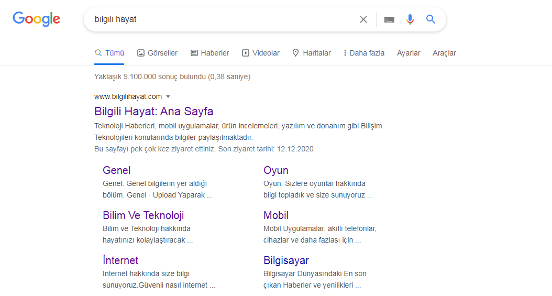Switch to the Haberler tab
The height and width of the screenshot is (296, 552).
(x=210, y=53)
